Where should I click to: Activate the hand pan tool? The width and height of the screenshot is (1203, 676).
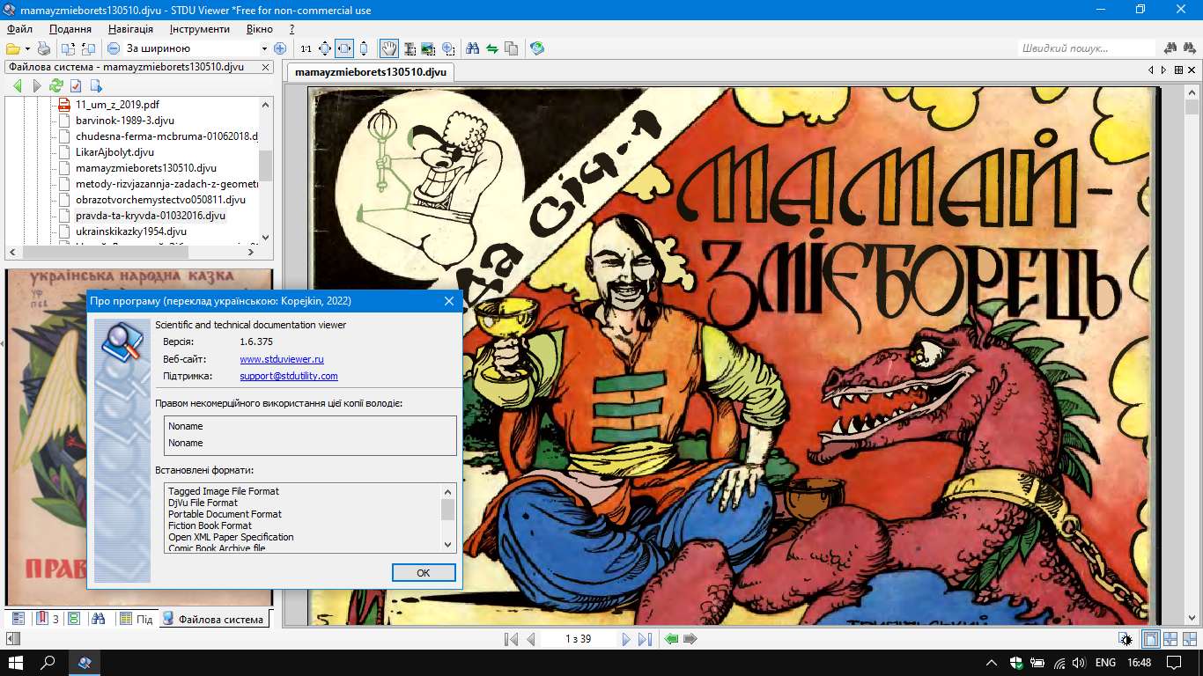[x=388, y=48]
